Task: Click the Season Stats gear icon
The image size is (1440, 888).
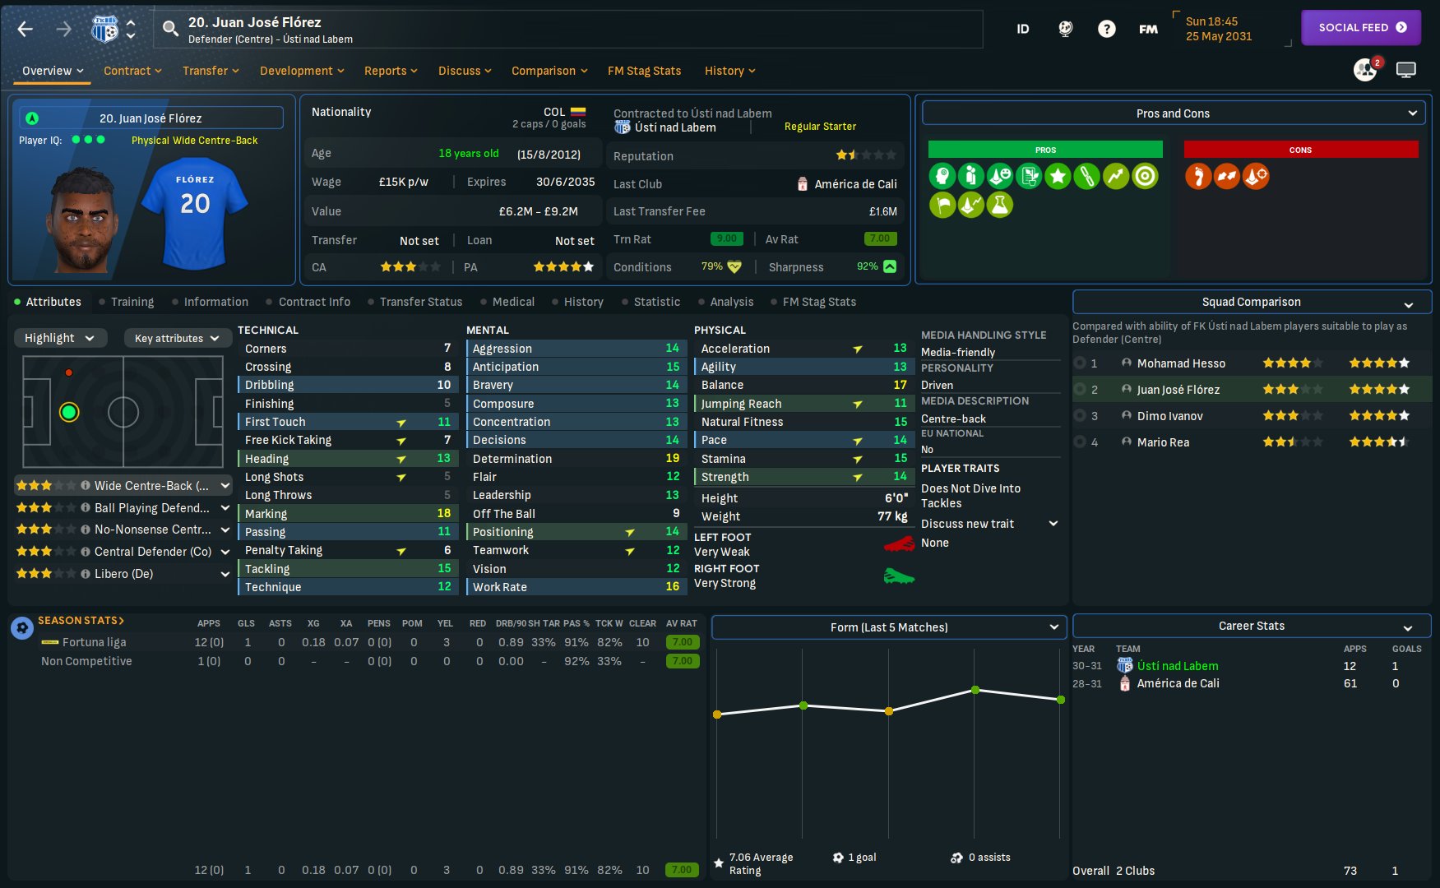Action: click(x=22, y=628)
